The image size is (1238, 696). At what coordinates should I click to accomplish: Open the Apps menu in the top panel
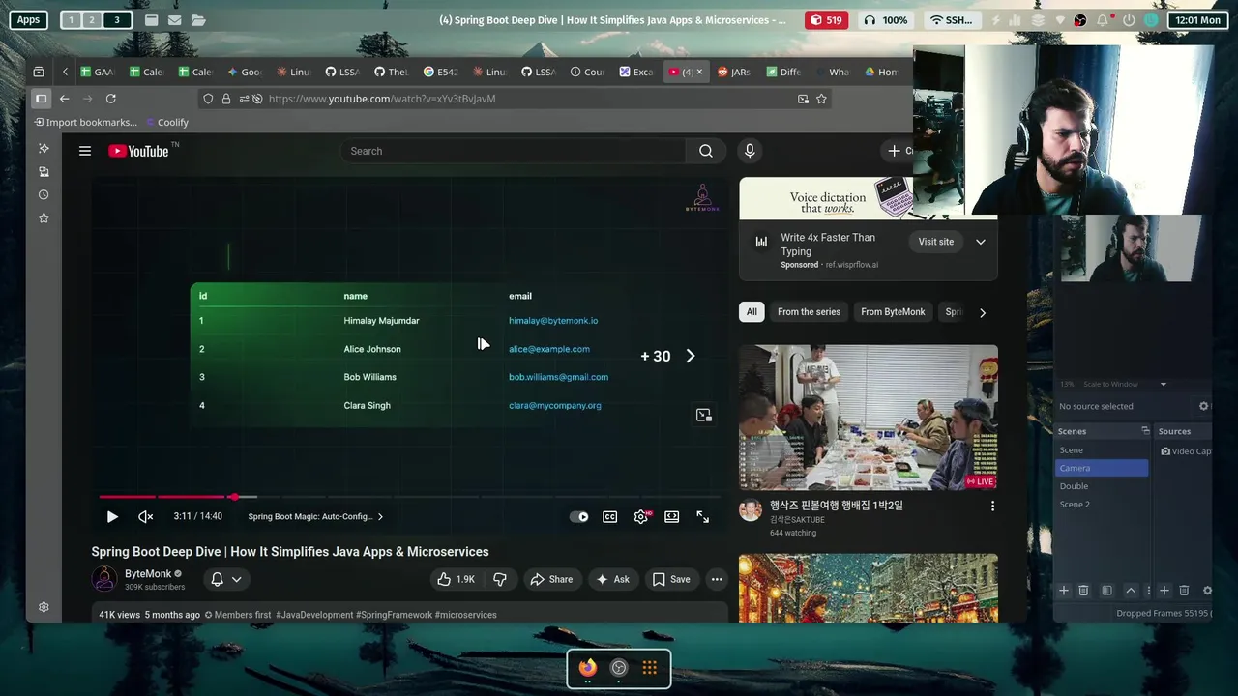point(28,20)
